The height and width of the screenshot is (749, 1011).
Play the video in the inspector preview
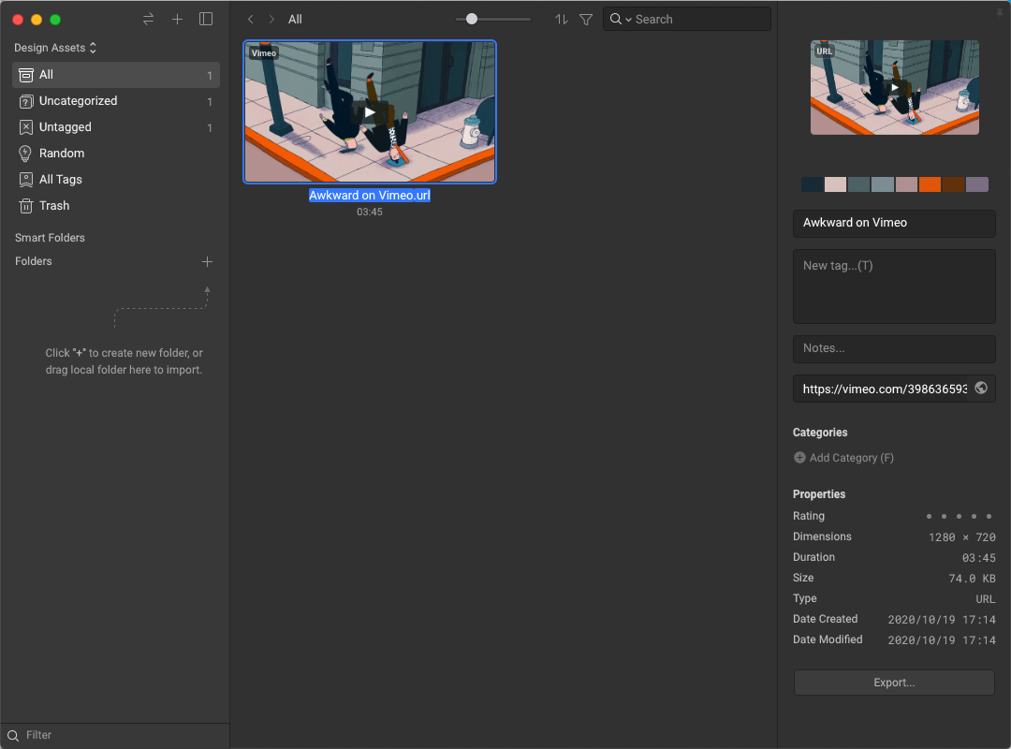point(894,88)
